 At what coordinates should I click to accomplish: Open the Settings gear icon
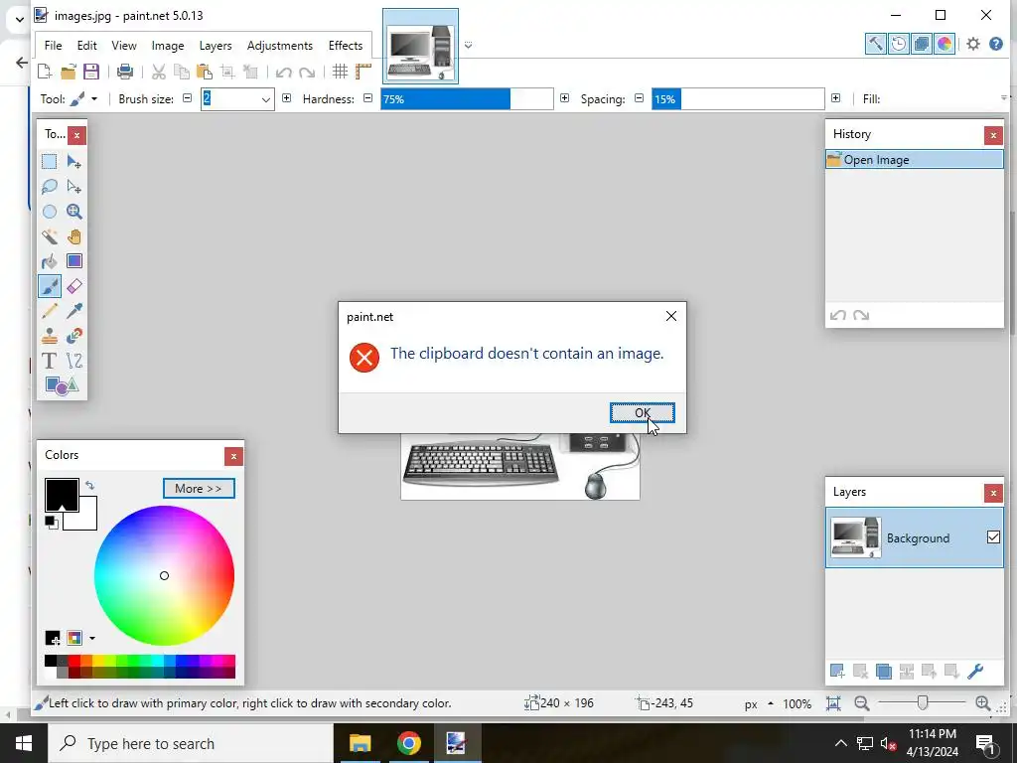973,44
